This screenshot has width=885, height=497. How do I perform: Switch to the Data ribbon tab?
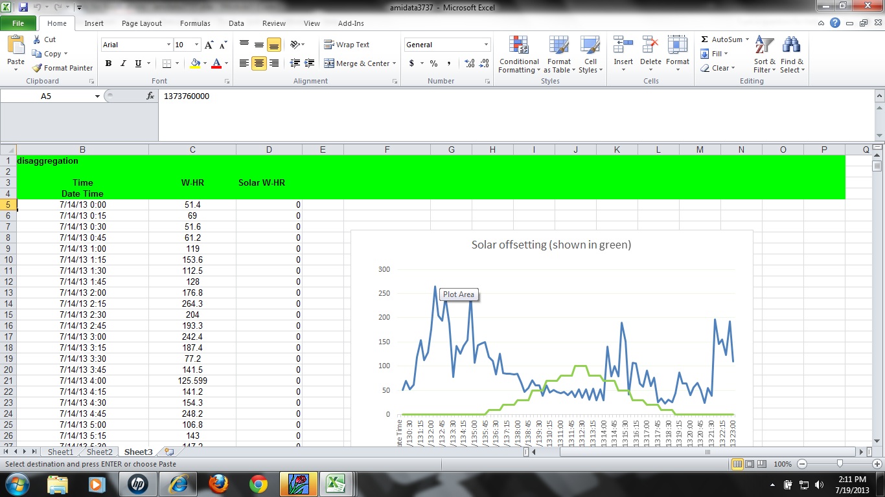point(236,23)
